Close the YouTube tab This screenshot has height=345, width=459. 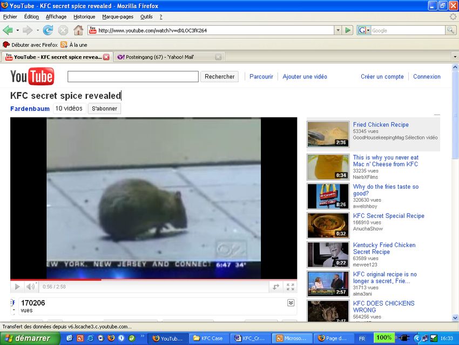(106, 57)
